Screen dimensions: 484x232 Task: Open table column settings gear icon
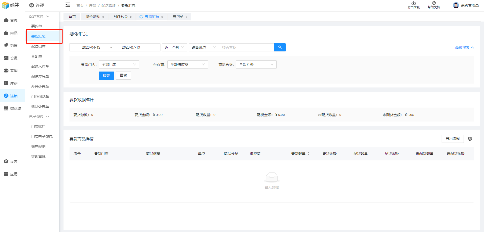pos(470,139)
